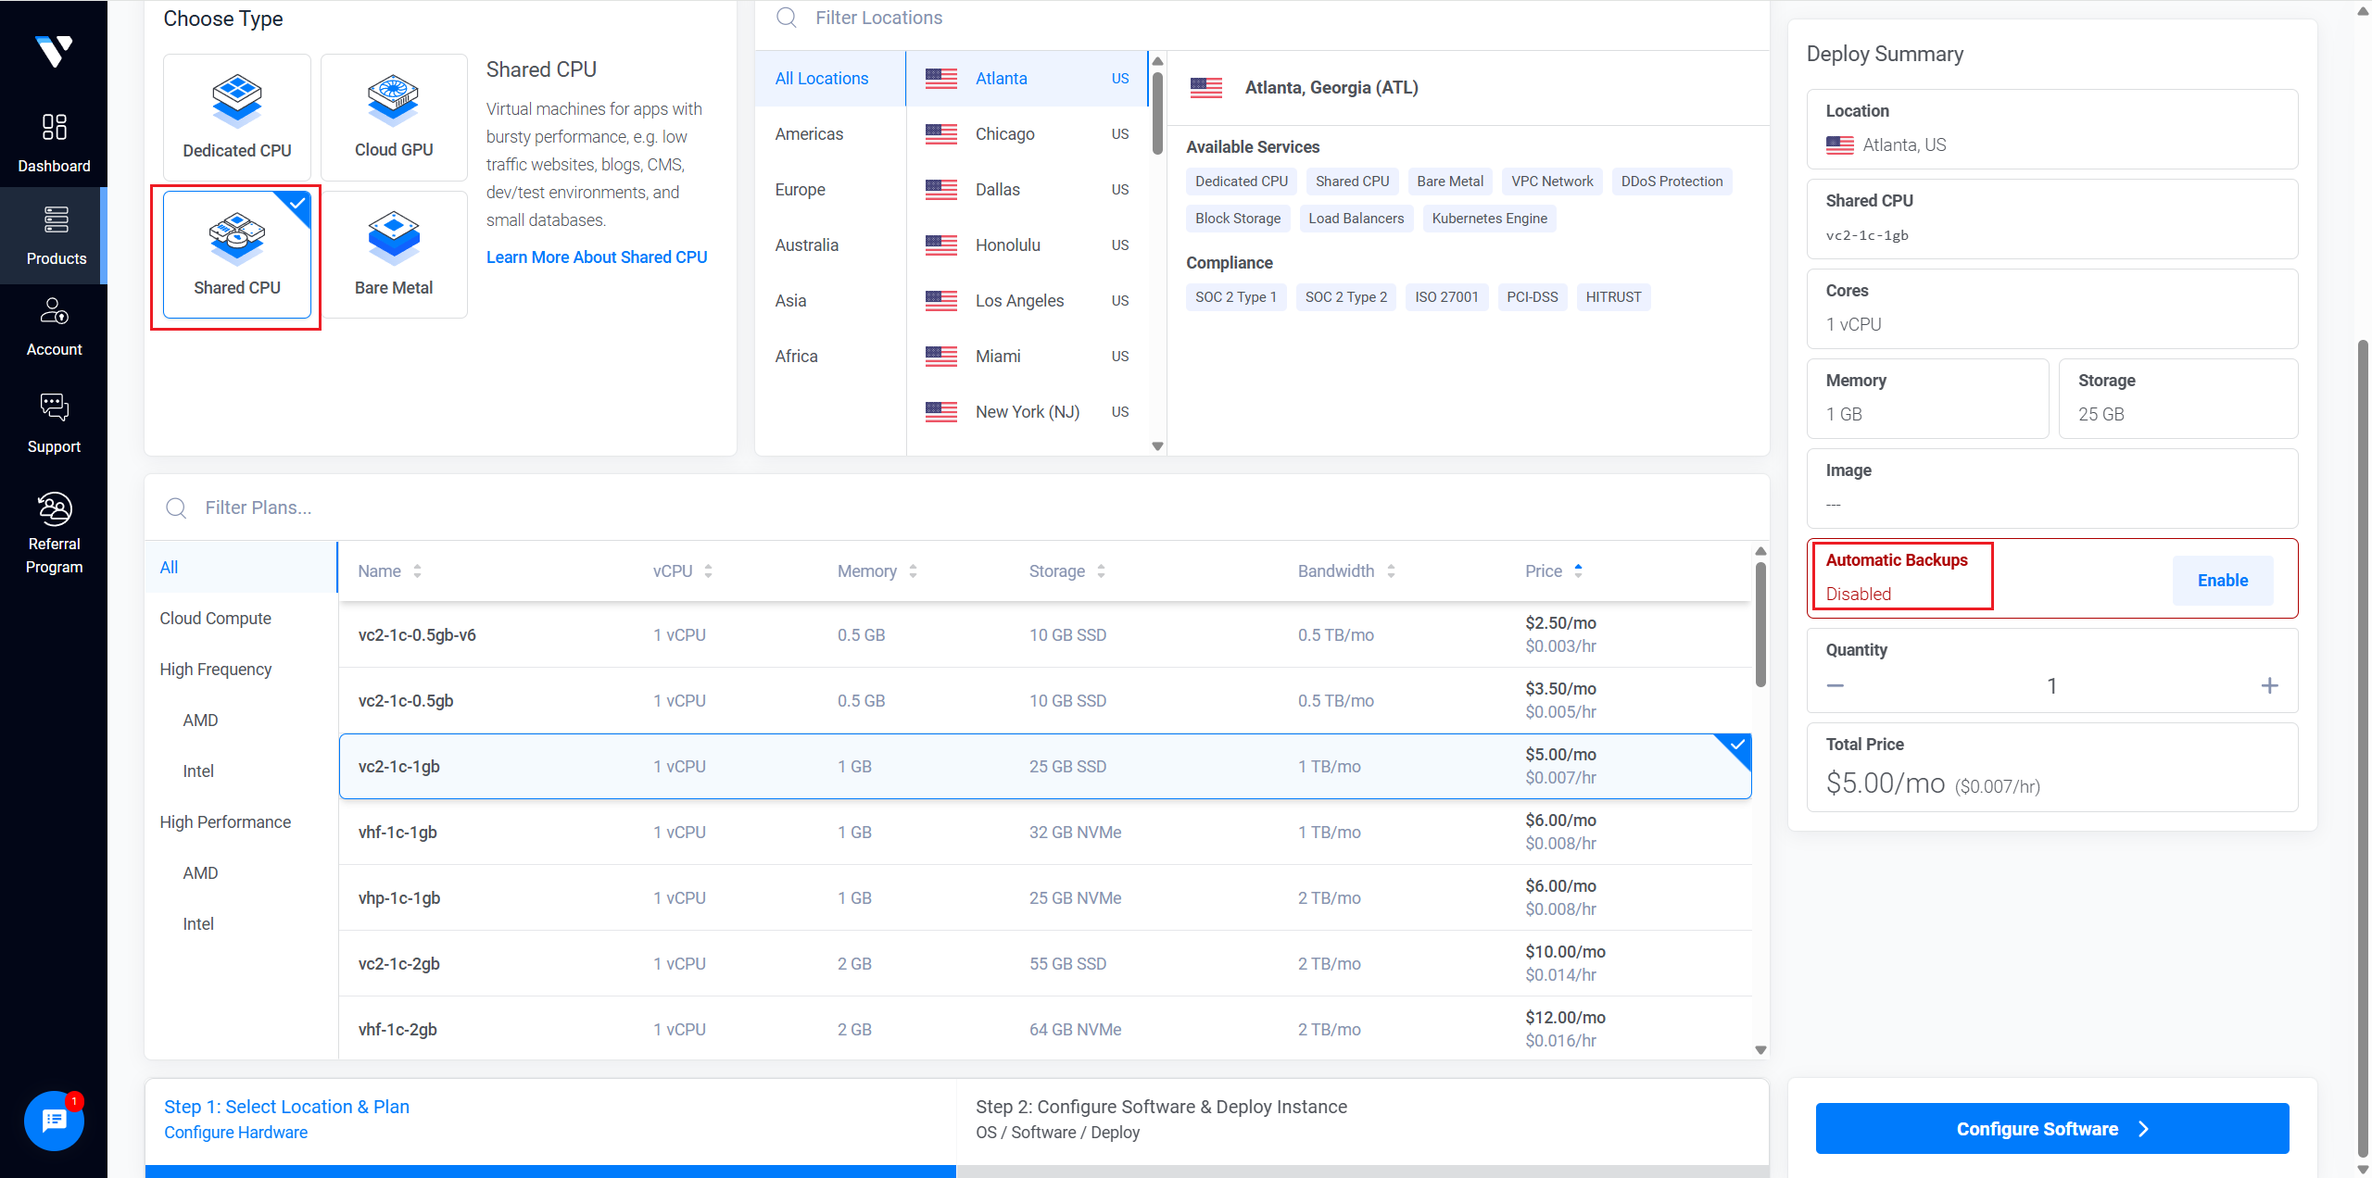Image resolution: width=2372 pixels, height=1178 pixels.
Task: Click the location list scroll down arrow
Action: [1157, 446]
